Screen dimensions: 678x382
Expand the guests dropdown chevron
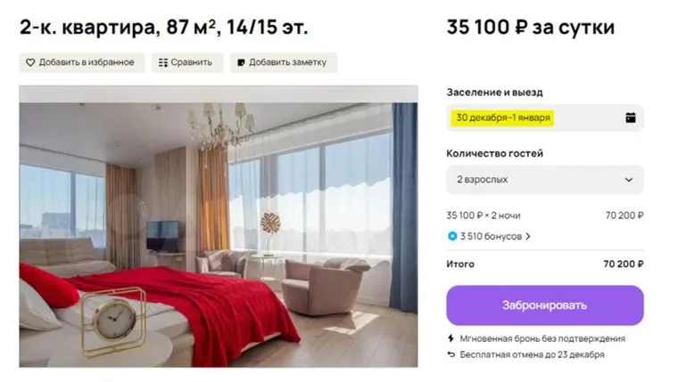(x=629, y=179)
